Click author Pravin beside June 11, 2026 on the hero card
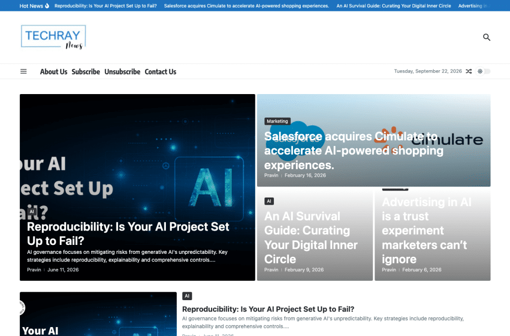 point(34,270)
